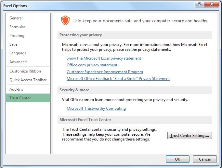
Task: Open the "Send a Smile" Privacy Statement link
Action: point(118,79)
